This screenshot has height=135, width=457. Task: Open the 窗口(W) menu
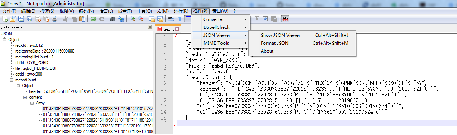tap(220, 11)
